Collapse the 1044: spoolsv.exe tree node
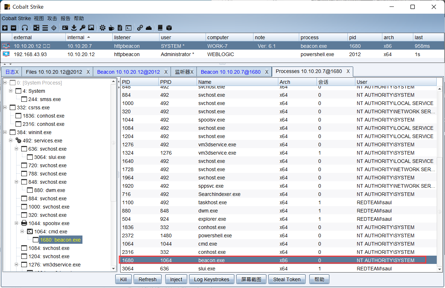The width and height of the screenshot is (445, 288). pyautogui.click(x=17, y=223)
